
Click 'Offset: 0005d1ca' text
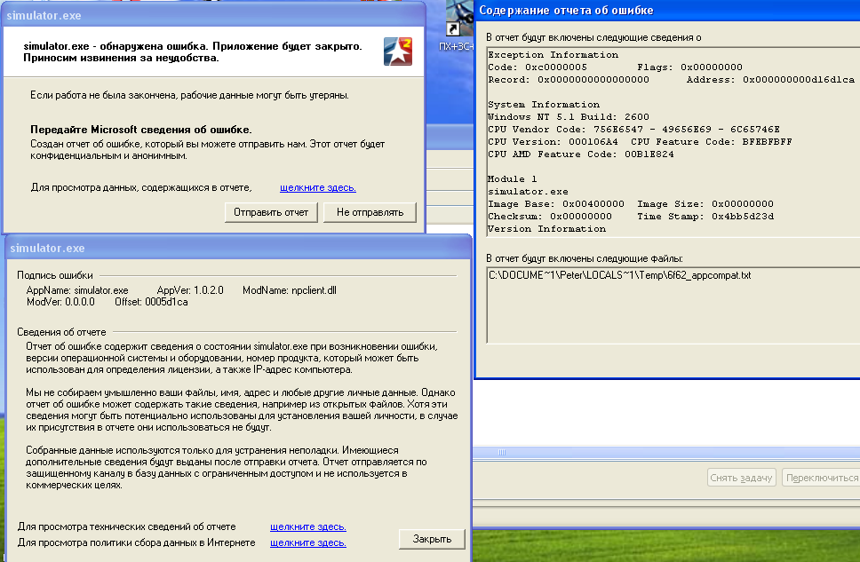(151, 302)
